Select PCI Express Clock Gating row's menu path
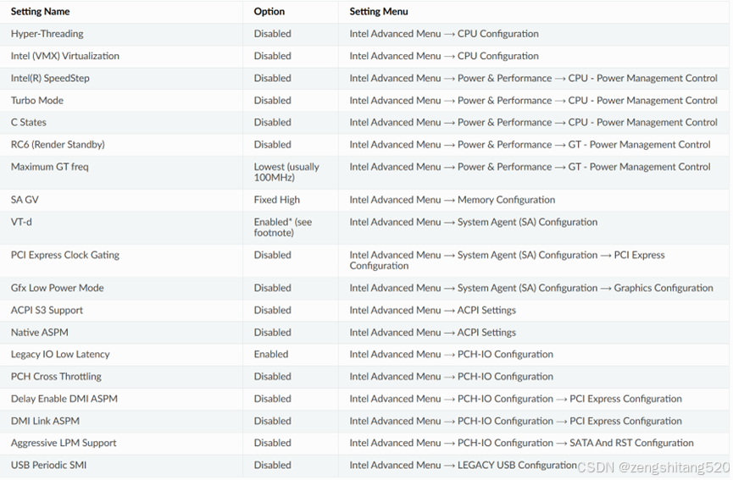Viewport: 733px width, 480px height. click(x=508, y=261)
